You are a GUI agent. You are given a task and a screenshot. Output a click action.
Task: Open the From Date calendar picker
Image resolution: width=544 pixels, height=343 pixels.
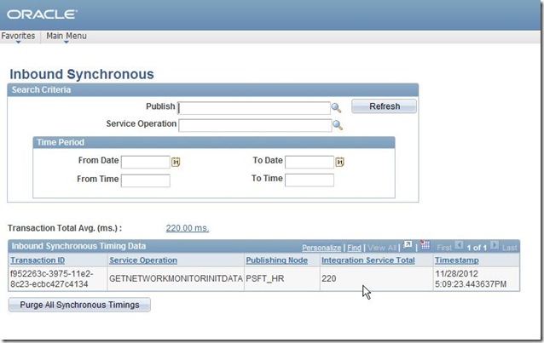tap(176, 162)
